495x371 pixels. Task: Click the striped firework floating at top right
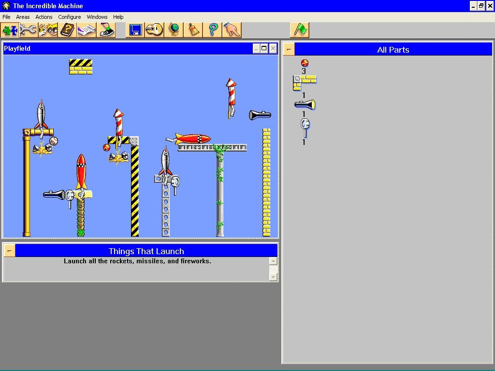[231, 98]
